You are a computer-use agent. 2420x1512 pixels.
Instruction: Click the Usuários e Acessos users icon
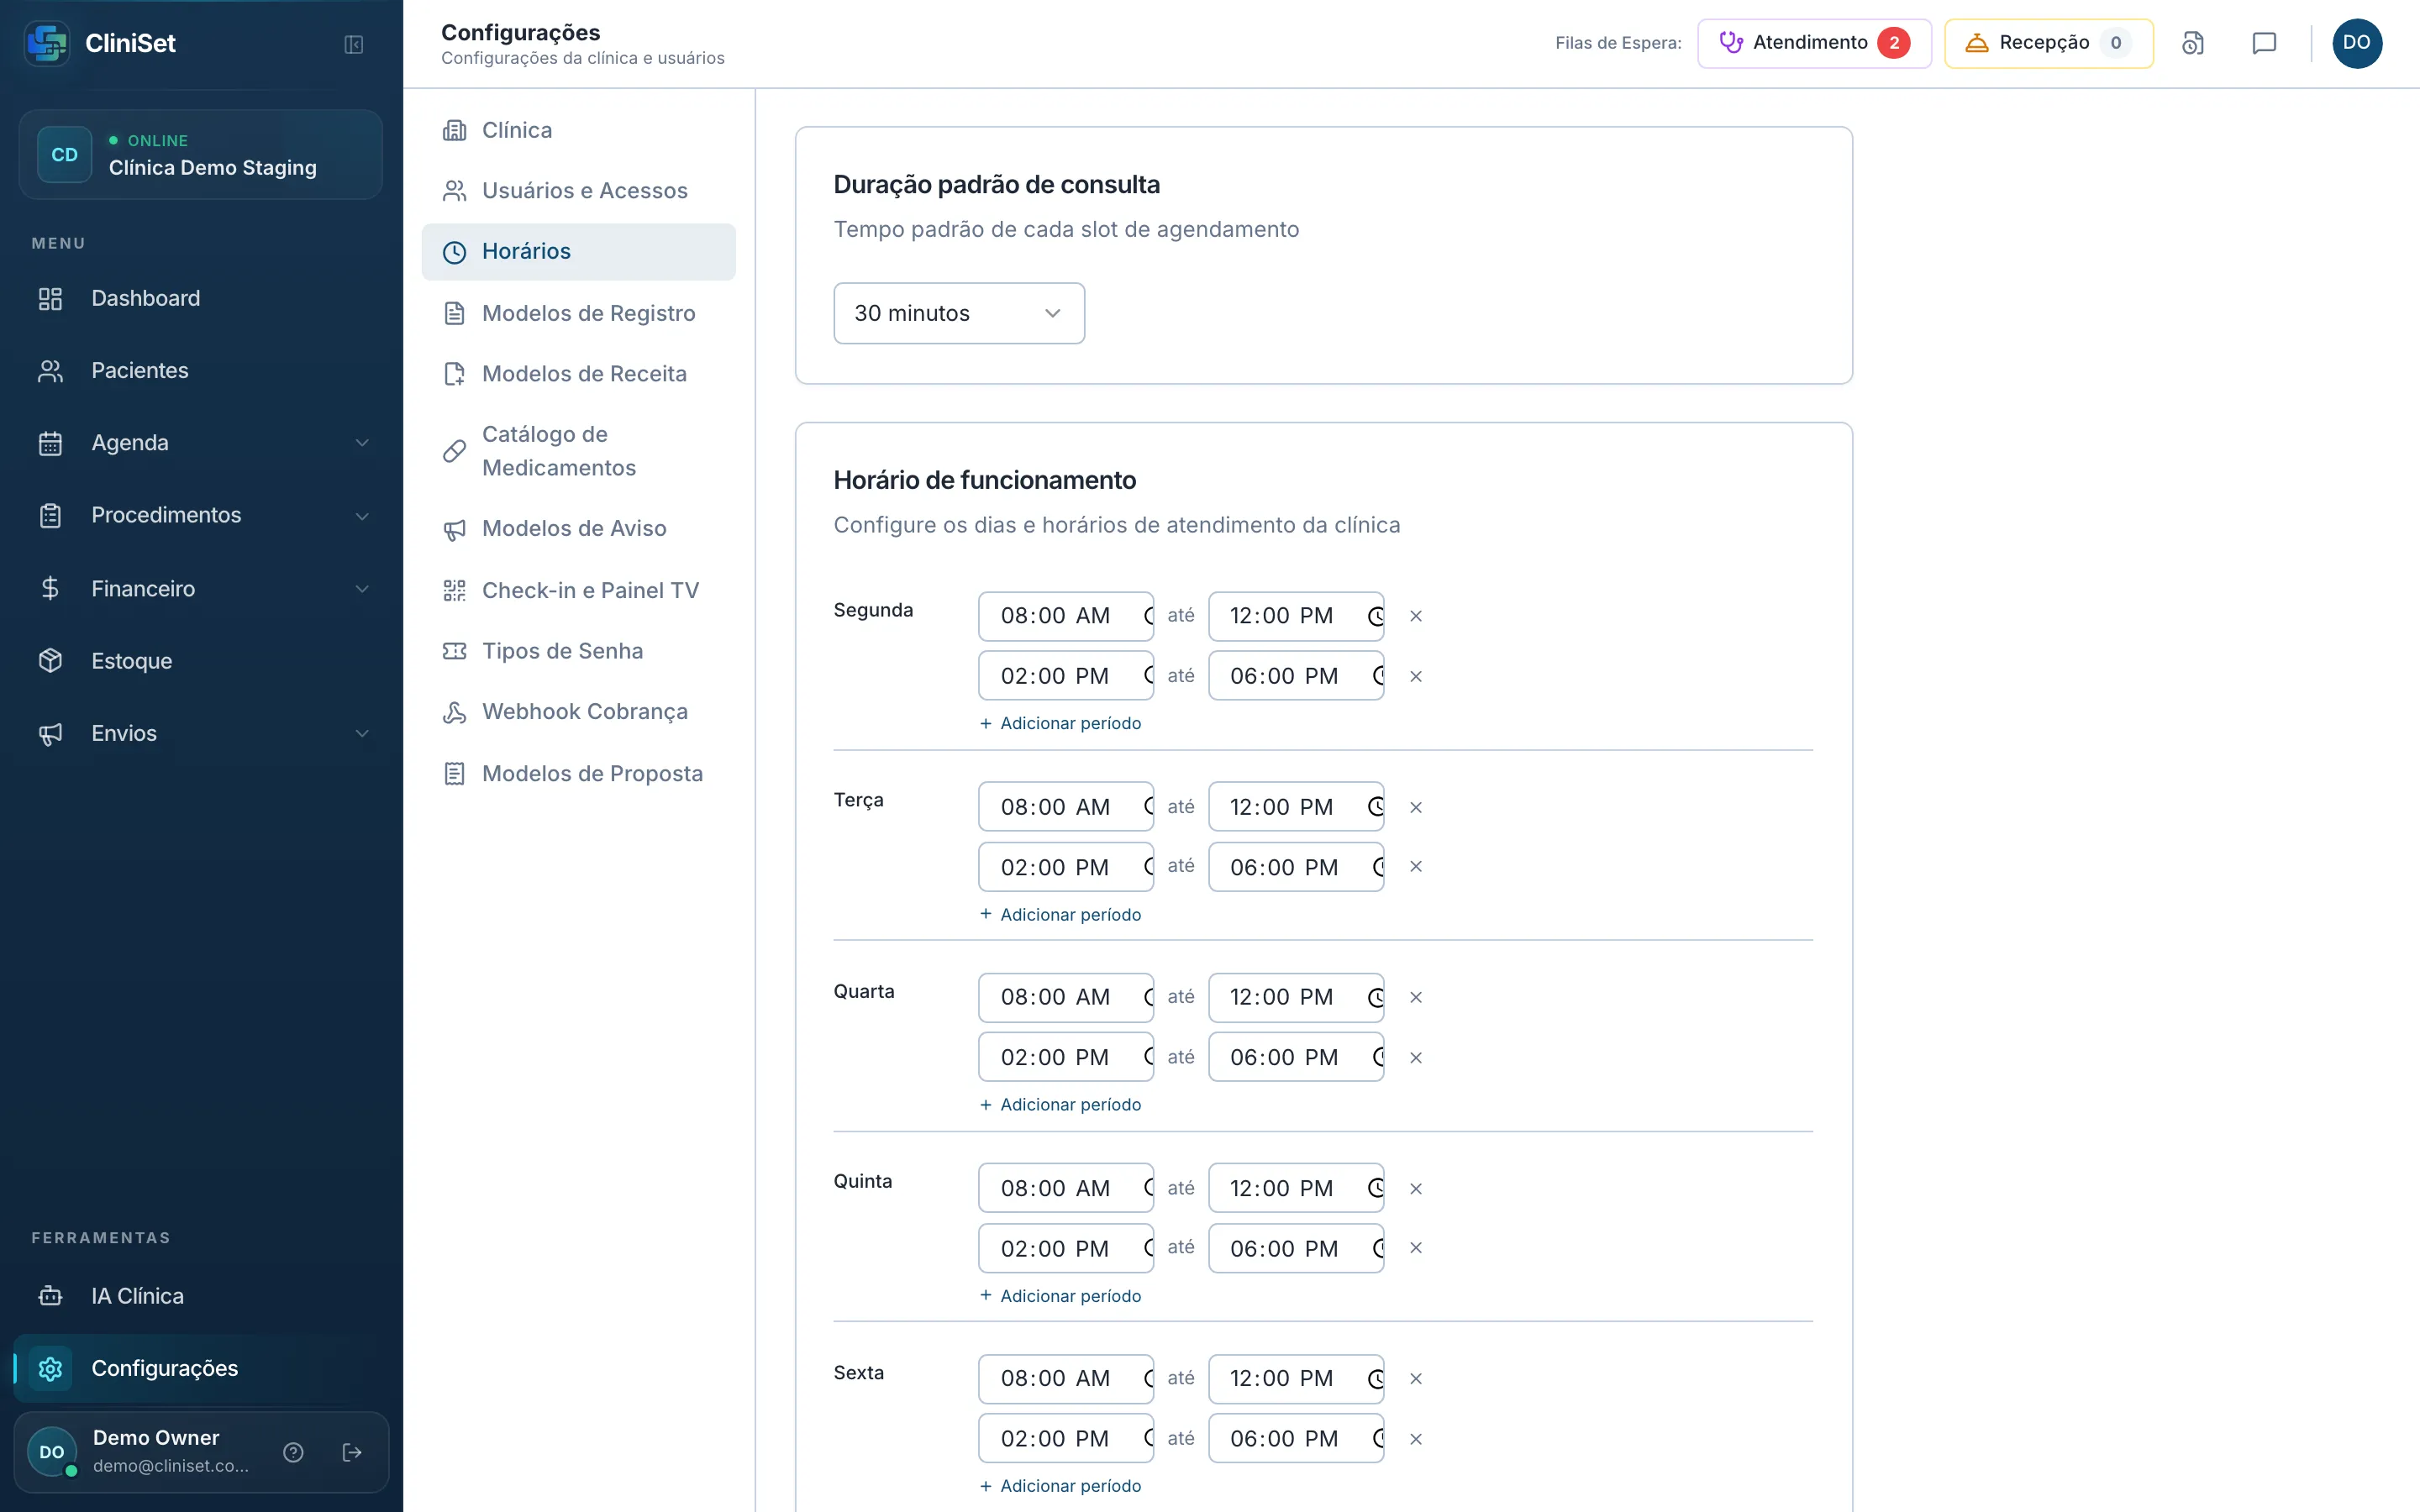(x=454, y=191)
